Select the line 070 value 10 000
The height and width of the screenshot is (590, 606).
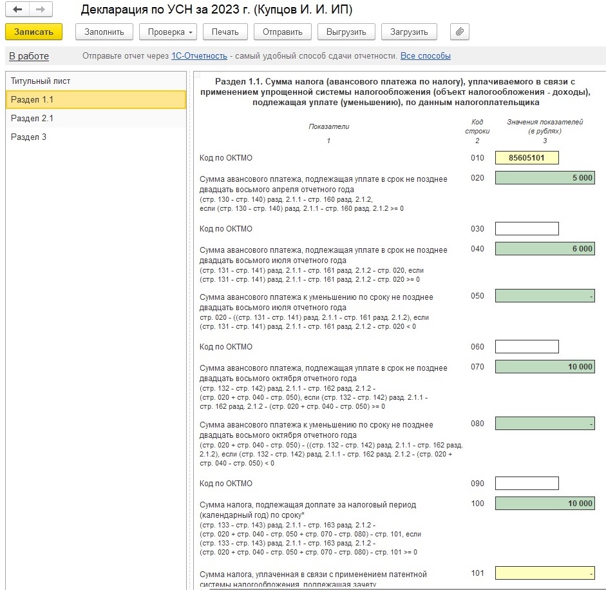pyautogui.click(x=545, y=366)
